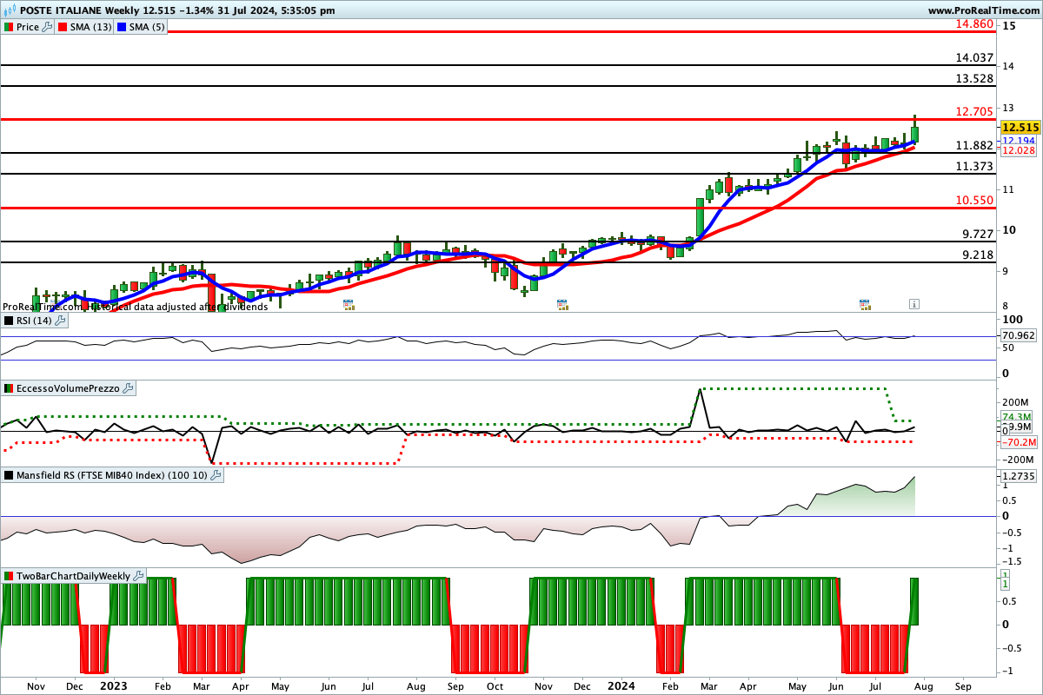Click the 9.727 level label
The image size is (1043, 695).
coord(977,235)
